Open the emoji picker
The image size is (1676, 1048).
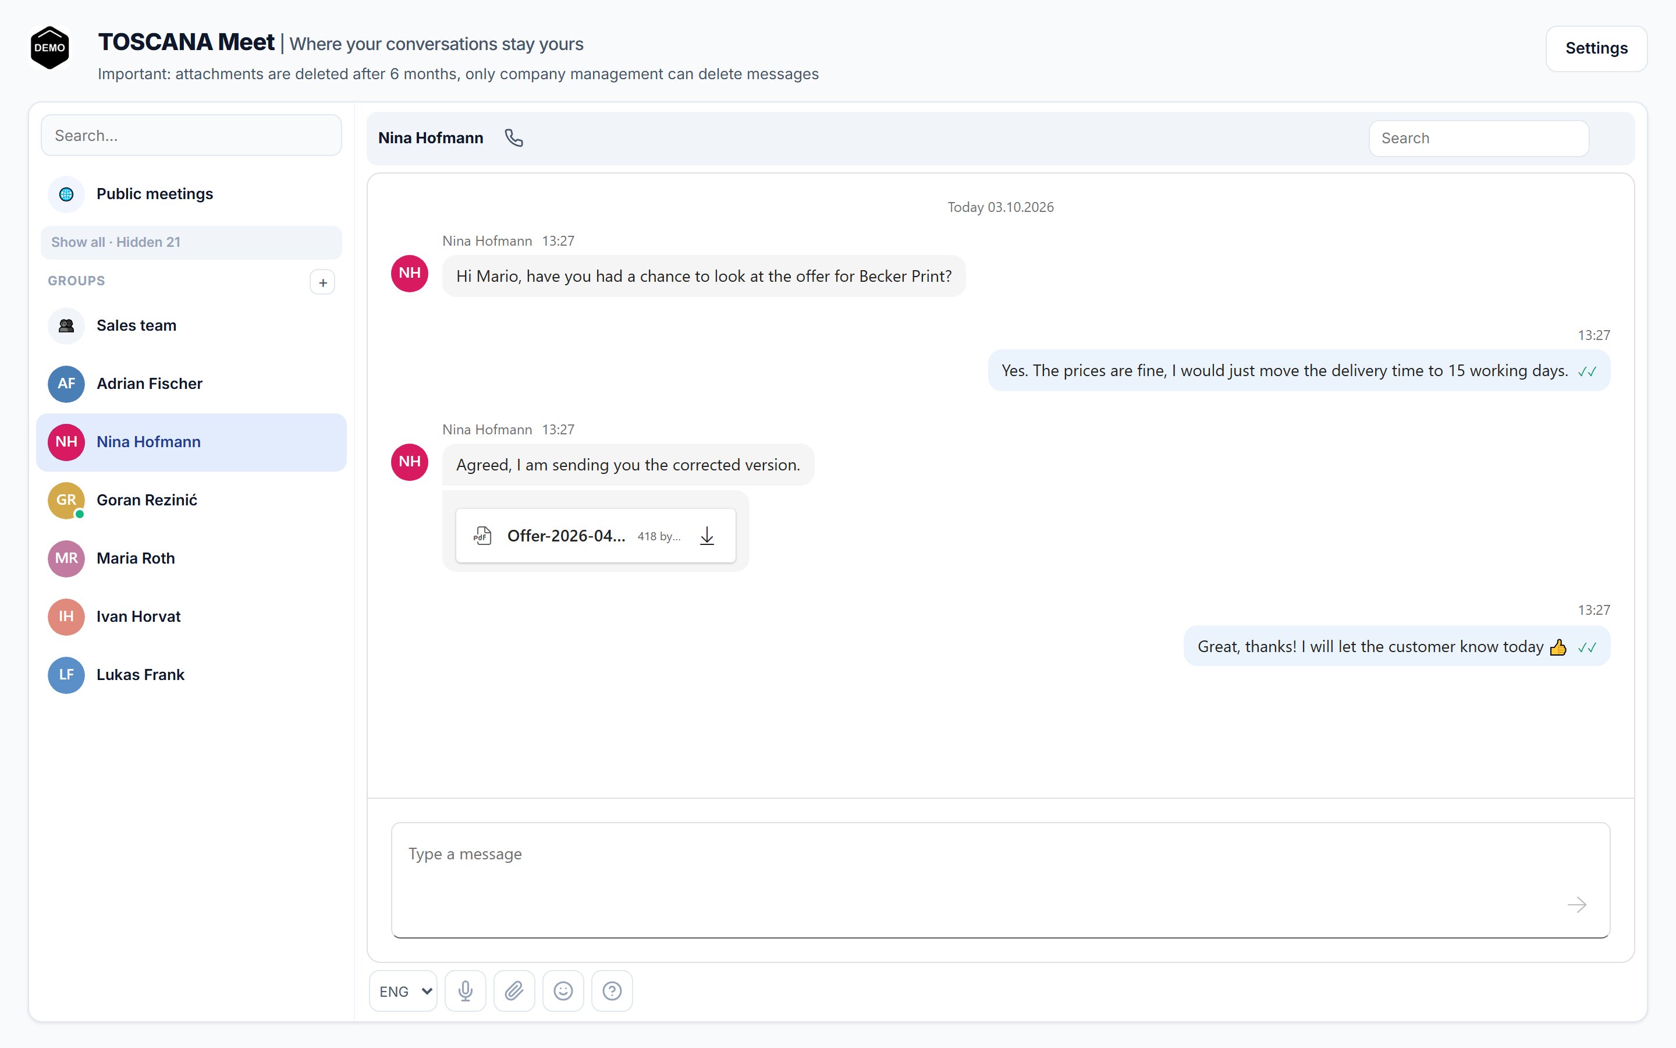[x=563, y=991]
